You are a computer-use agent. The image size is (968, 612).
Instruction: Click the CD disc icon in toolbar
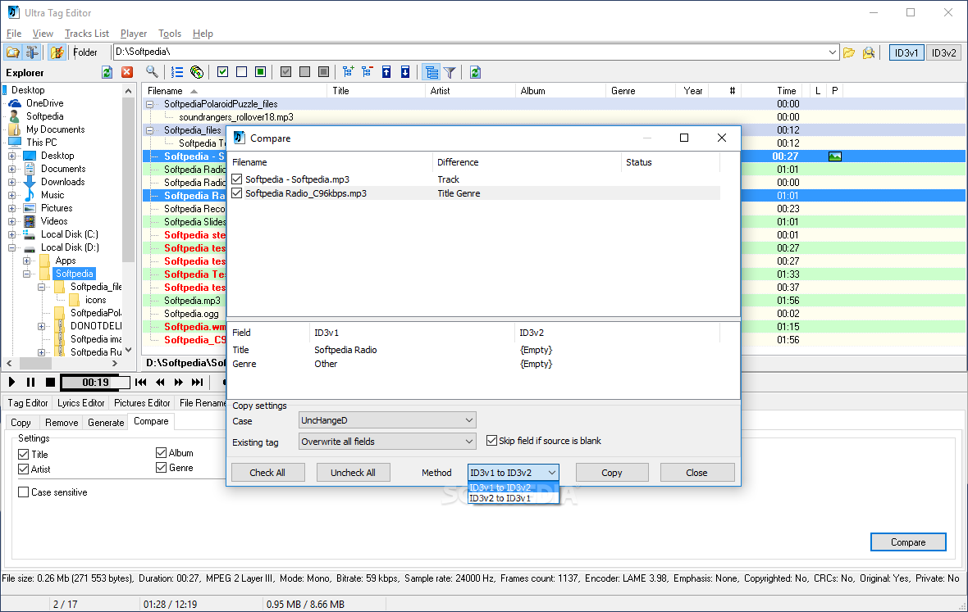tap(197, 72)
